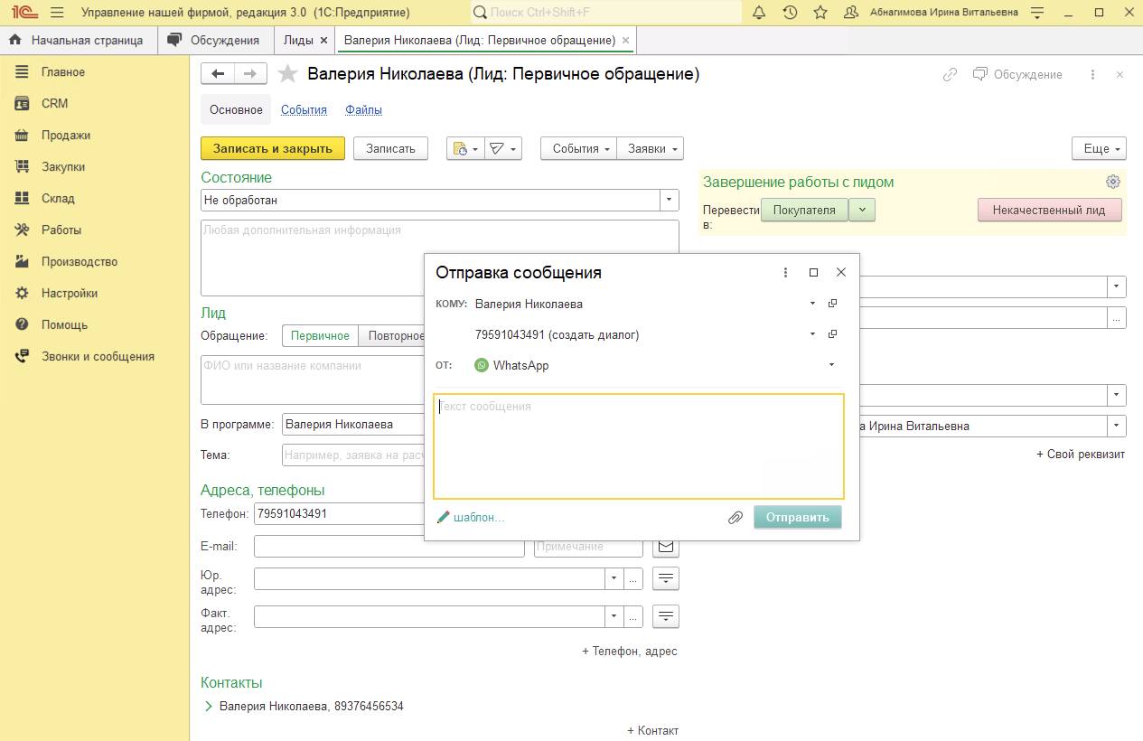
Task: Click the paperclip attach file icon
Action: [x=735, y=518]
